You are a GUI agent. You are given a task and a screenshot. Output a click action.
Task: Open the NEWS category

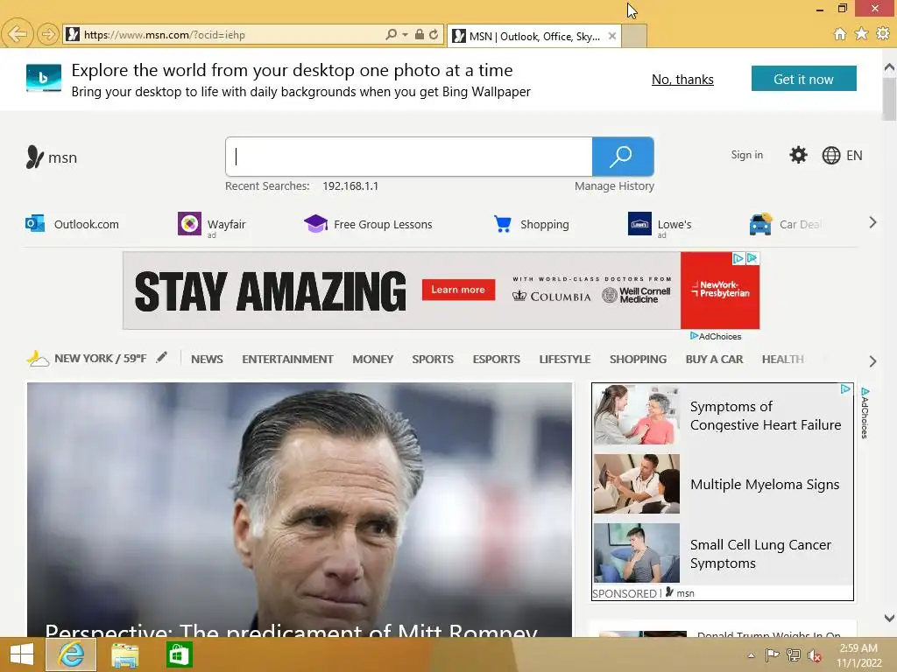[x=207, y=359]
